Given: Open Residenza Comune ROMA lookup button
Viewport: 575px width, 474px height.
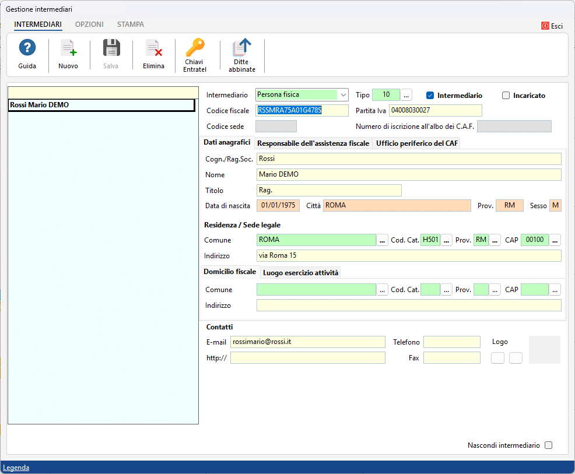Looking at the screenshot, I should [382, 240].
